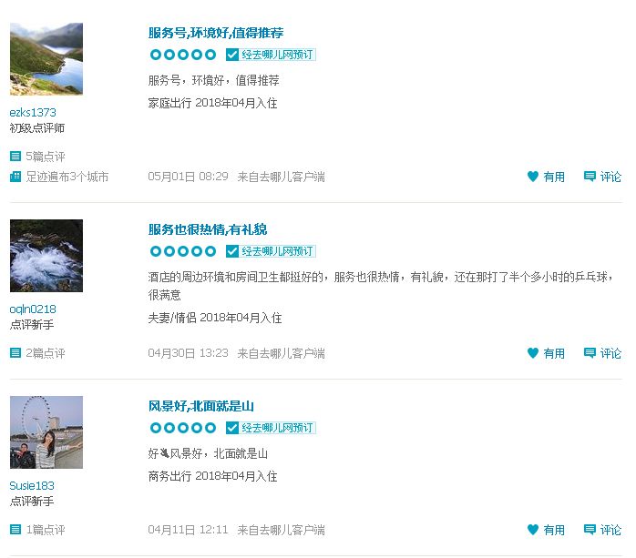This screenshot has height=558, width=636.
Task: Click the building icon next to 足迹遍布3个城市
Action: (x=15, y=177)
